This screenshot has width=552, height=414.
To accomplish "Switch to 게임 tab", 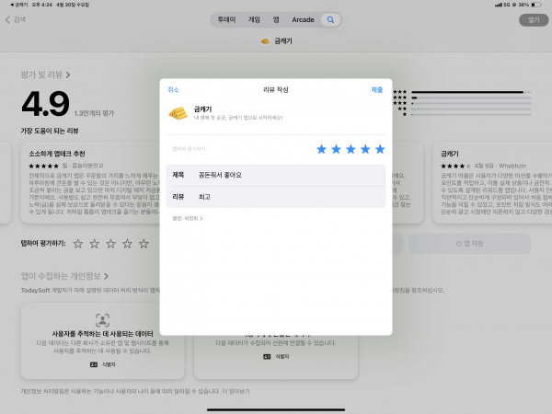I will 254,19.
